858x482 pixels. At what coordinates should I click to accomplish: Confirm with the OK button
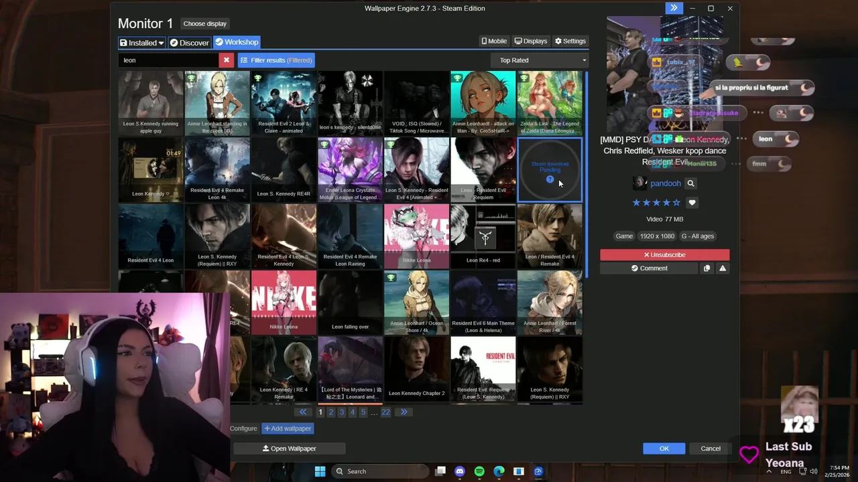pos(664,449)
